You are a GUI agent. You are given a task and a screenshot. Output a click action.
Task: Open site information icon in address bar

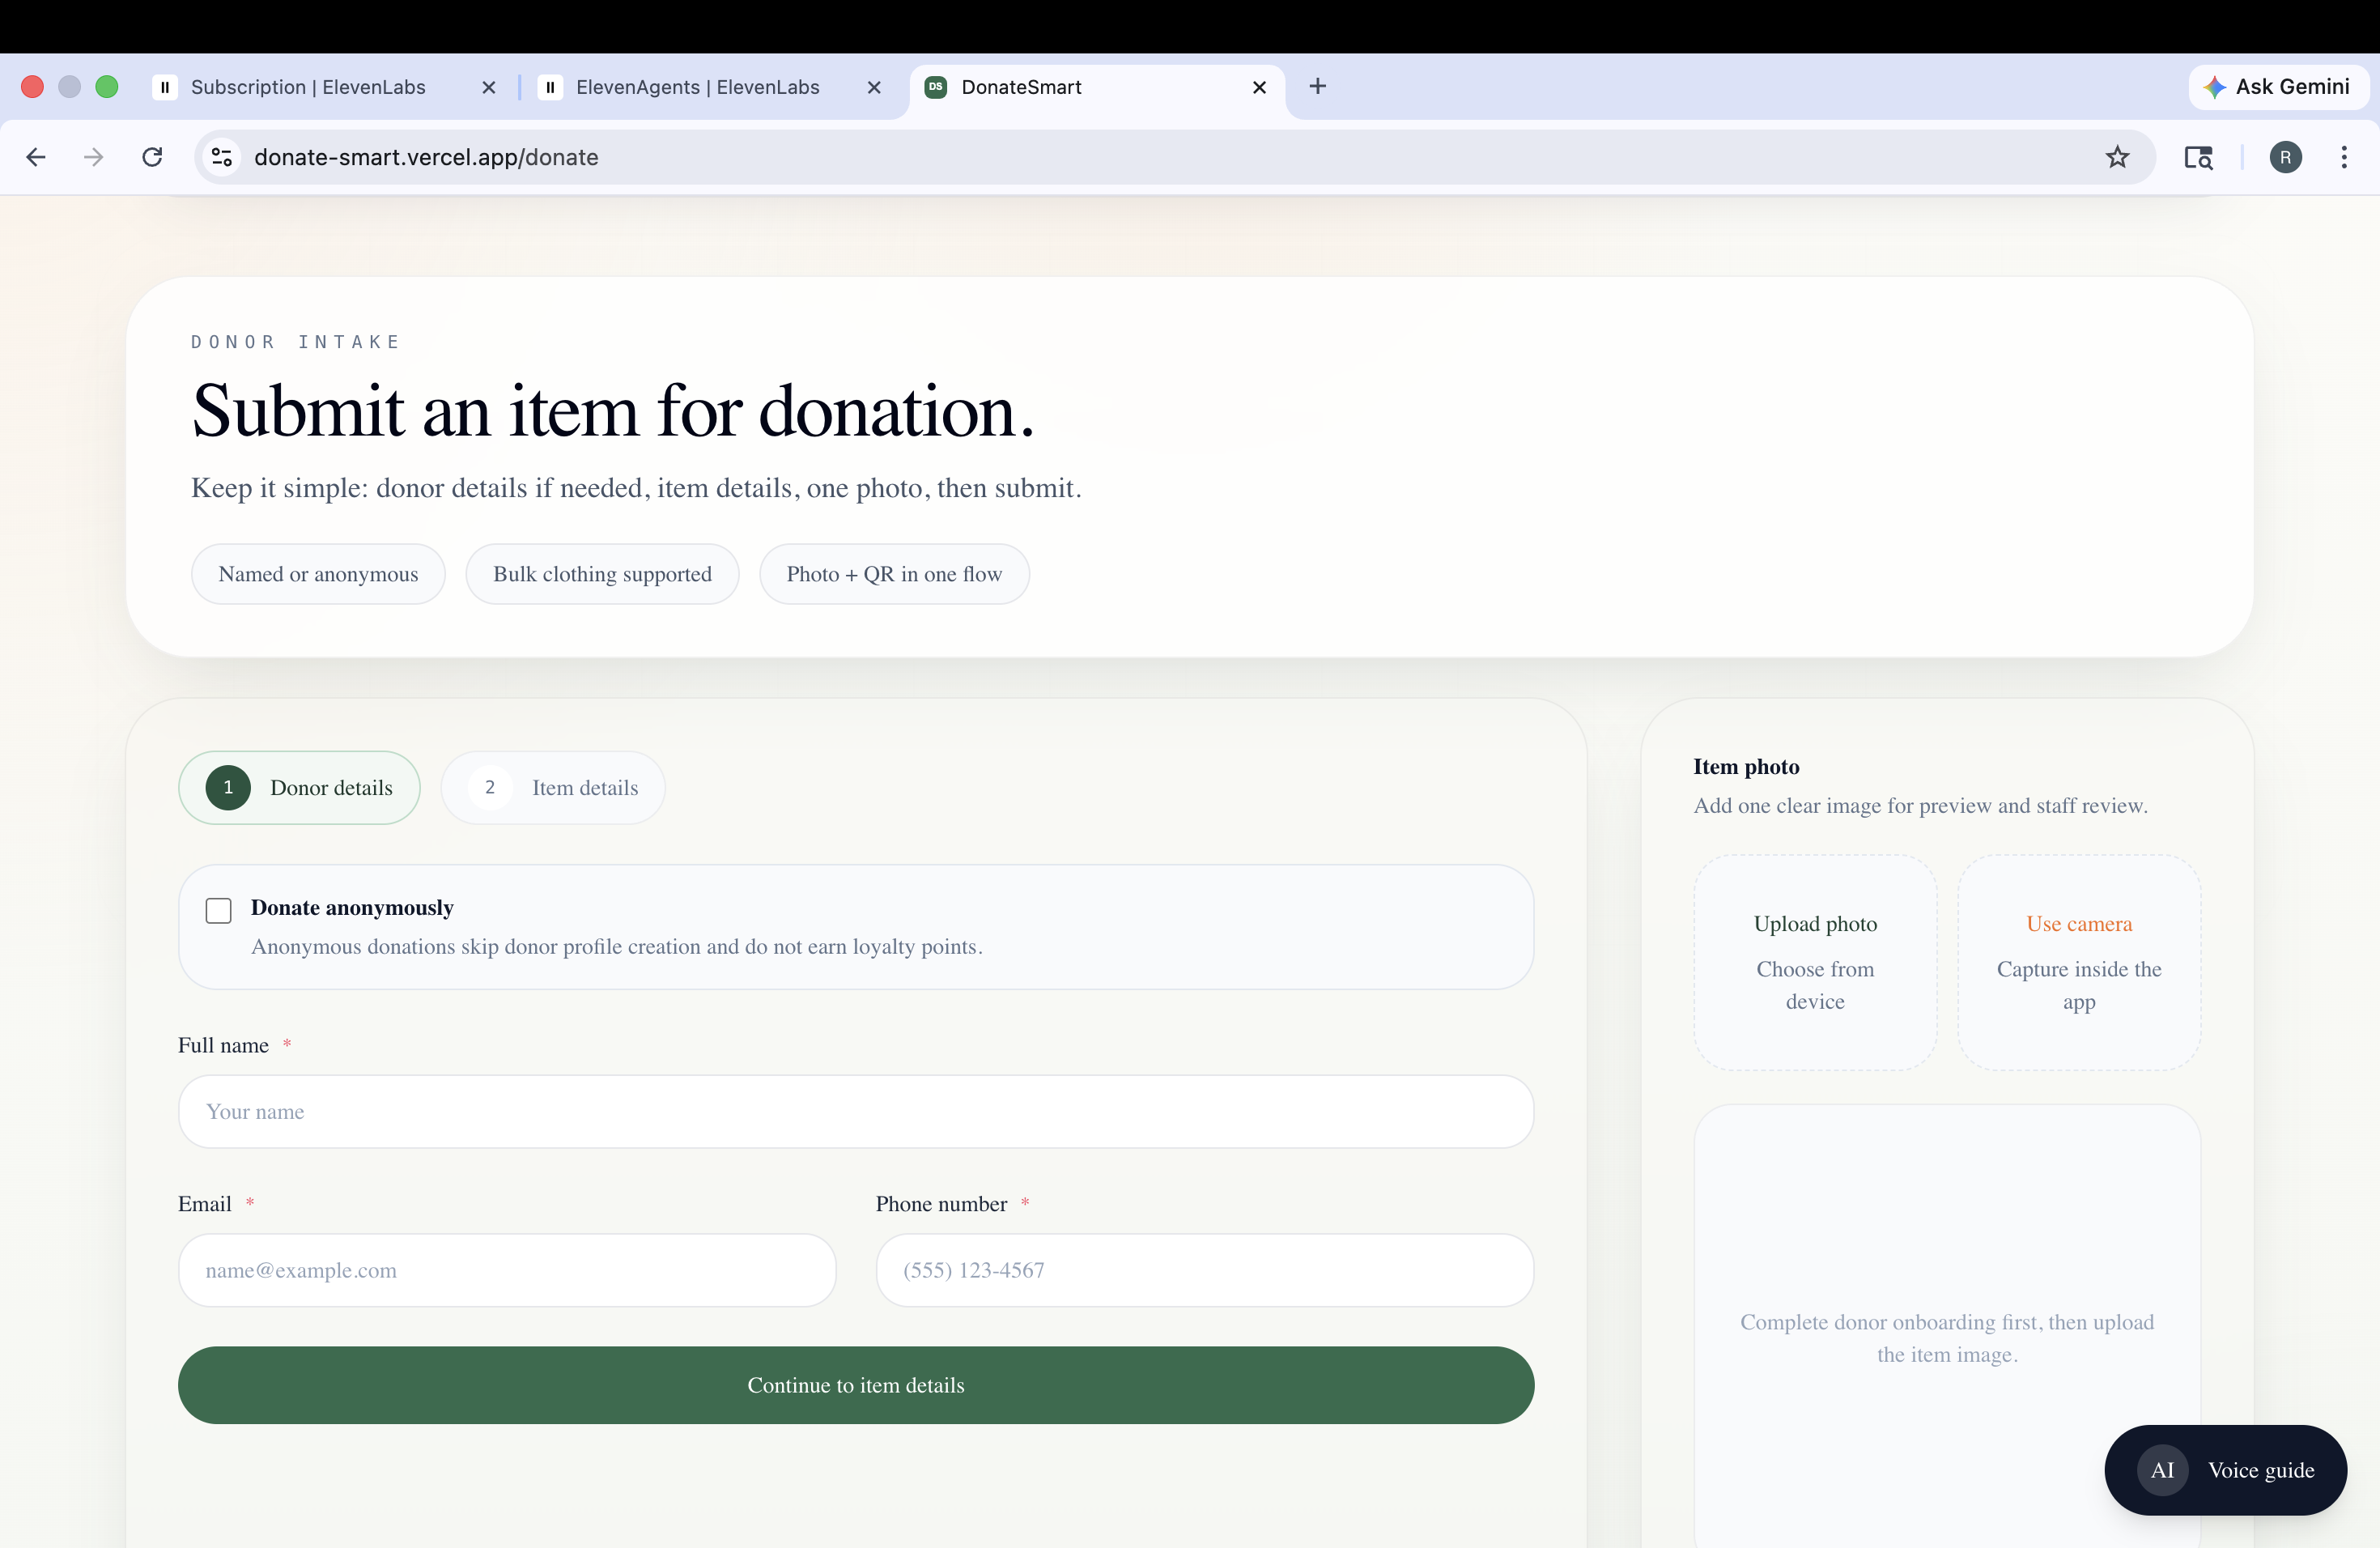[222, 157]
